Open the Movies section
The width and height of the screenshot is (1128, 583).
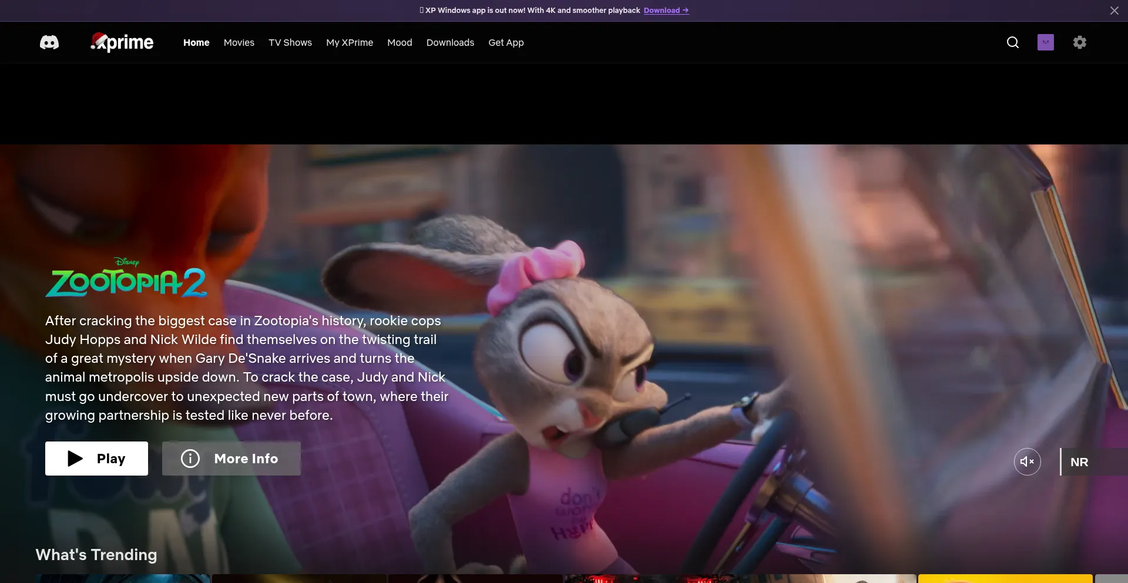[x=239, y=42]
